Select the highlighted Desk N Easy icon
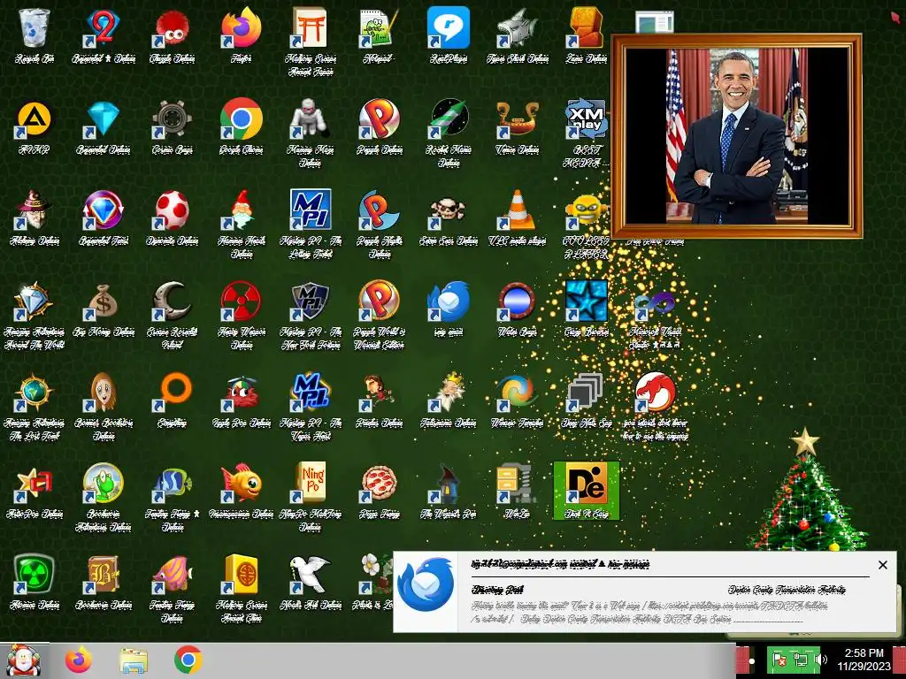Viewport: 906px width, 679px height. (x=587, y=490)
